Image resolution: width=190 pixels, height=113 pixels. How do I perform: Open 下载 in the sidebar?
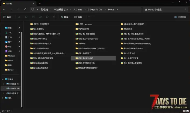tap(8, 33)
